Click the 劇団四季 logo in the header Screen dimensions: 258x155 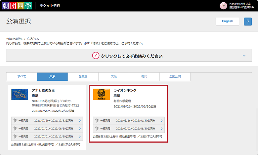(17, 6)
